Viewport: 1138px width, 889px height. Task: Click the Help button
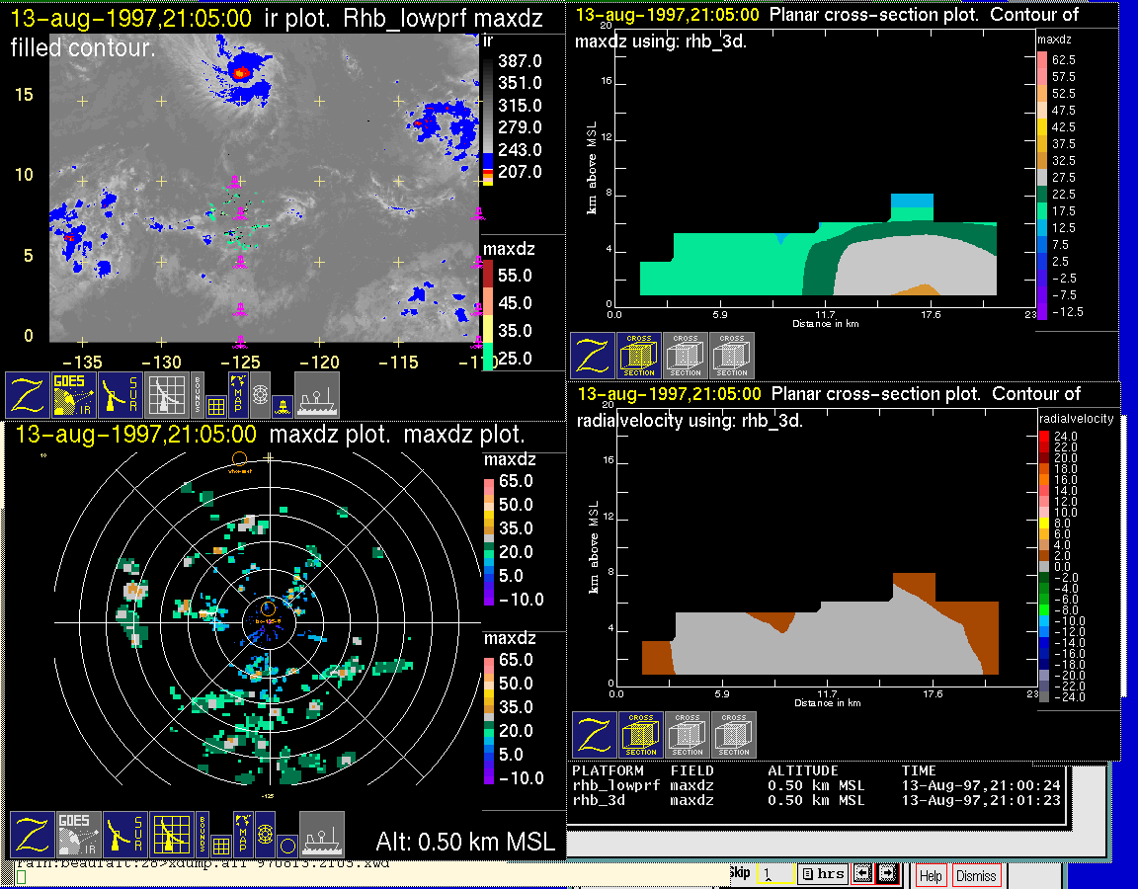[x=931, y=875]
